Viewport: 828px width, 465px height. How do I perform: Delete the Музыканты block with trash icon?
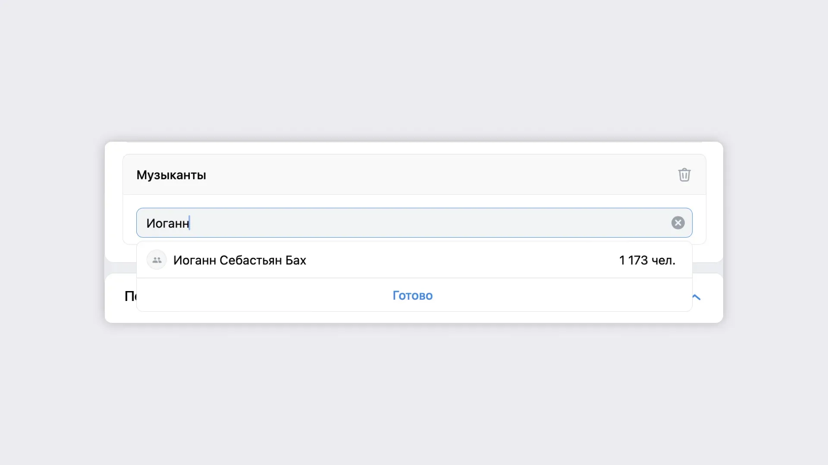684,175
